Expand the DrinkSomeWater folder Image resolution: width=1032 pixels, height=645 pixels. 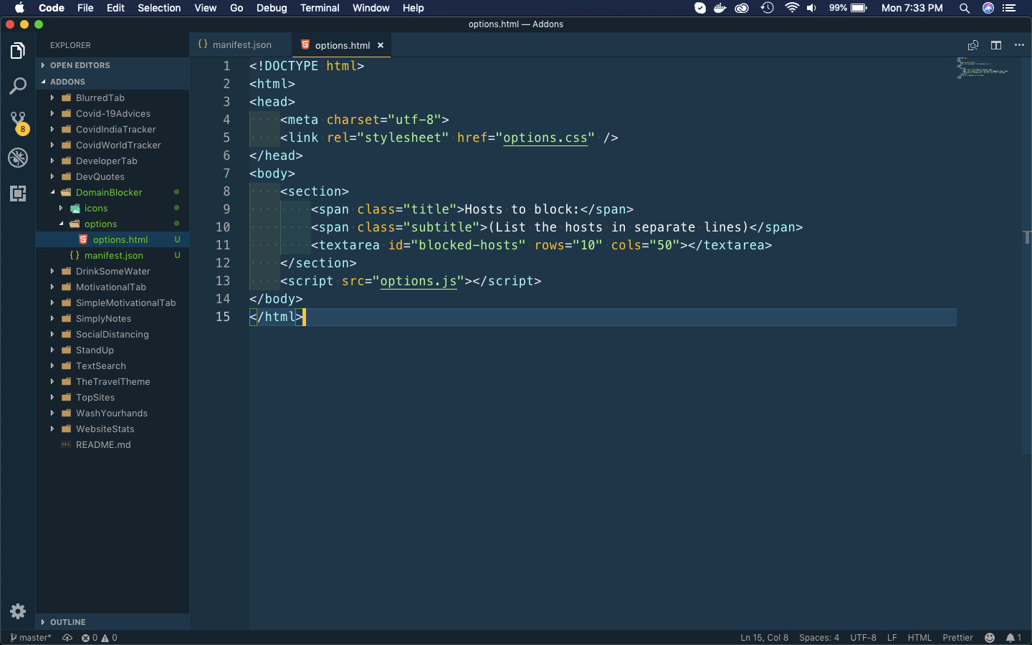(113, 272)
